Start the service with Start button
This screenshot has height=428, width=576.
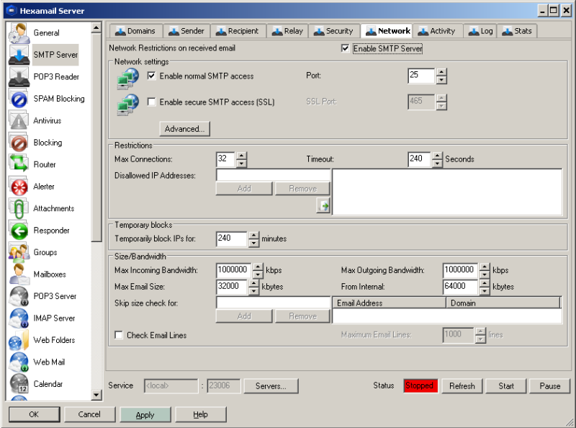tap(506, 386)
